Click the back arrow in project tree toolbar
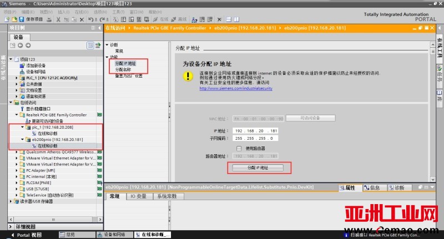Image resolution: width=444 pixels, height=239 pixels. click(x=20, y=45)
